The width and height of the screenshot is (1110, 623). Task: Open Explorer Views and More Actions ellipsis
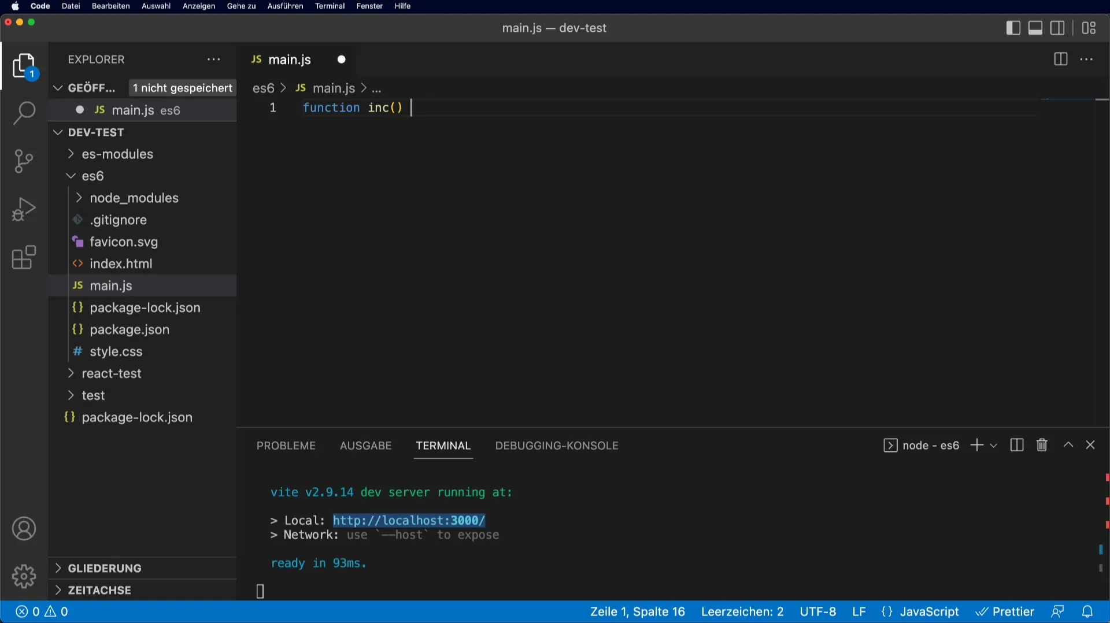(214, 59)
